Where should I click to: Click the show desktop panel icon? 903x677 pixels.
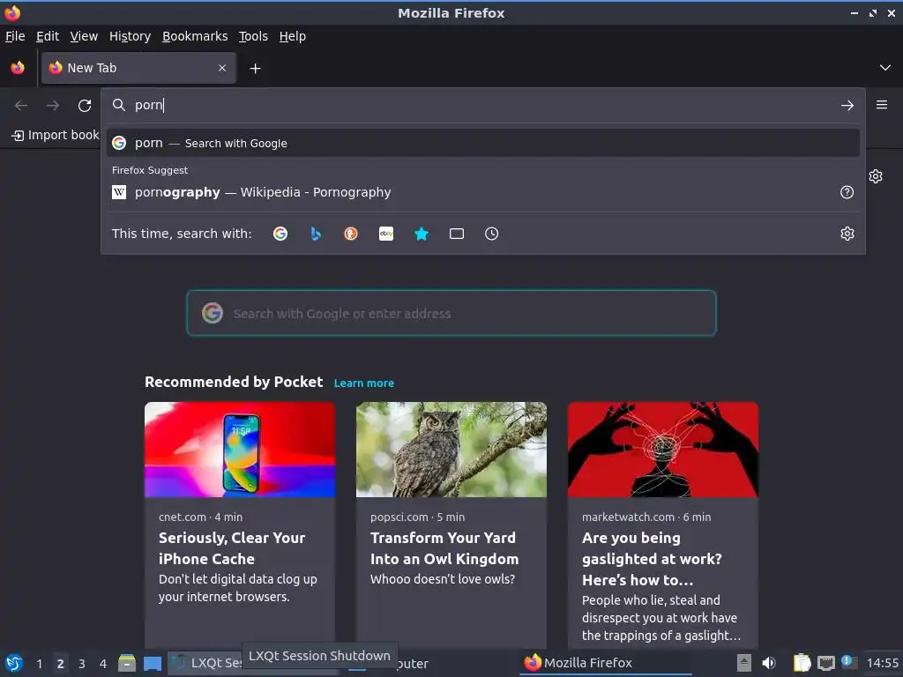[153, 663]
